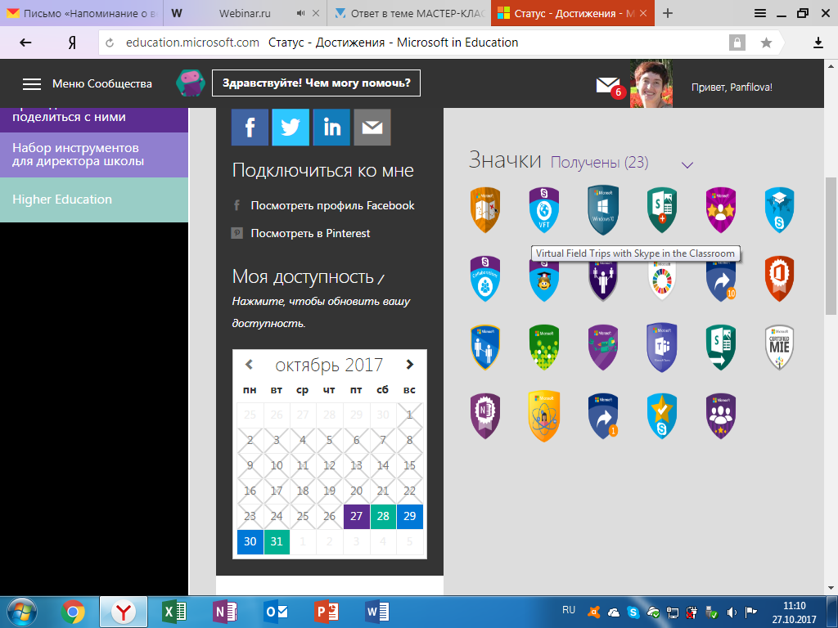Open the Excel taskbar icon
Viewport: 838px width, 628px height.
pos(174,612)
